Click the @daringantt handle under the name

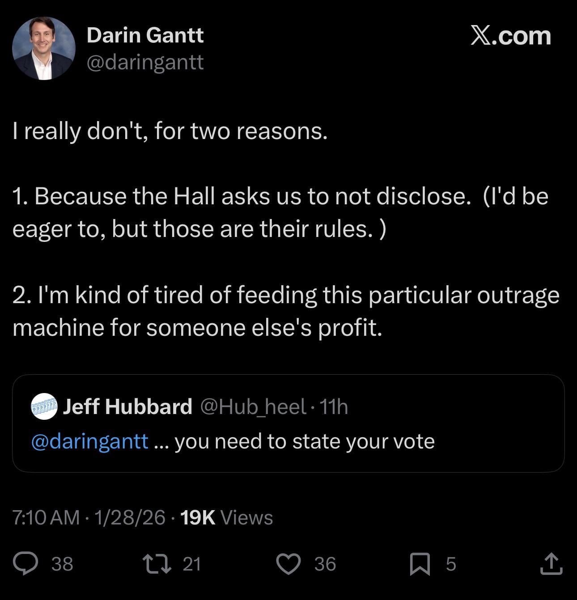[145, 62]
